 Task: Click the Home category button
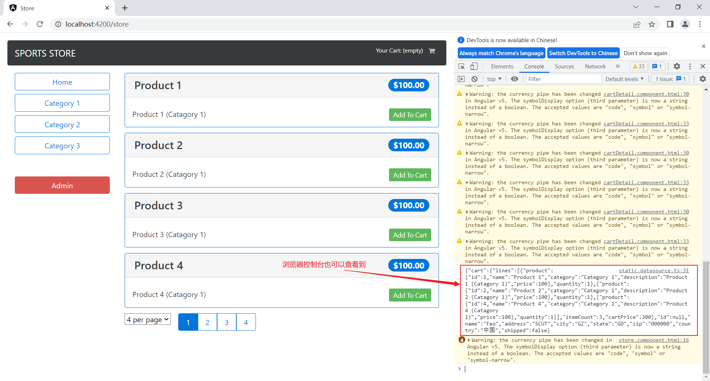tap(62, 82)
